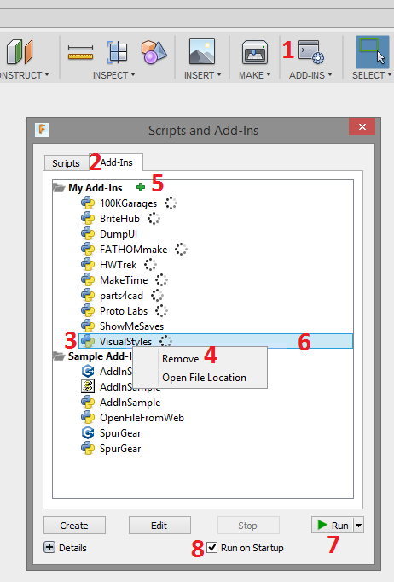
Task: Click the Python icon beside OpenFileFromWeb
Action: tap(88, 418)
